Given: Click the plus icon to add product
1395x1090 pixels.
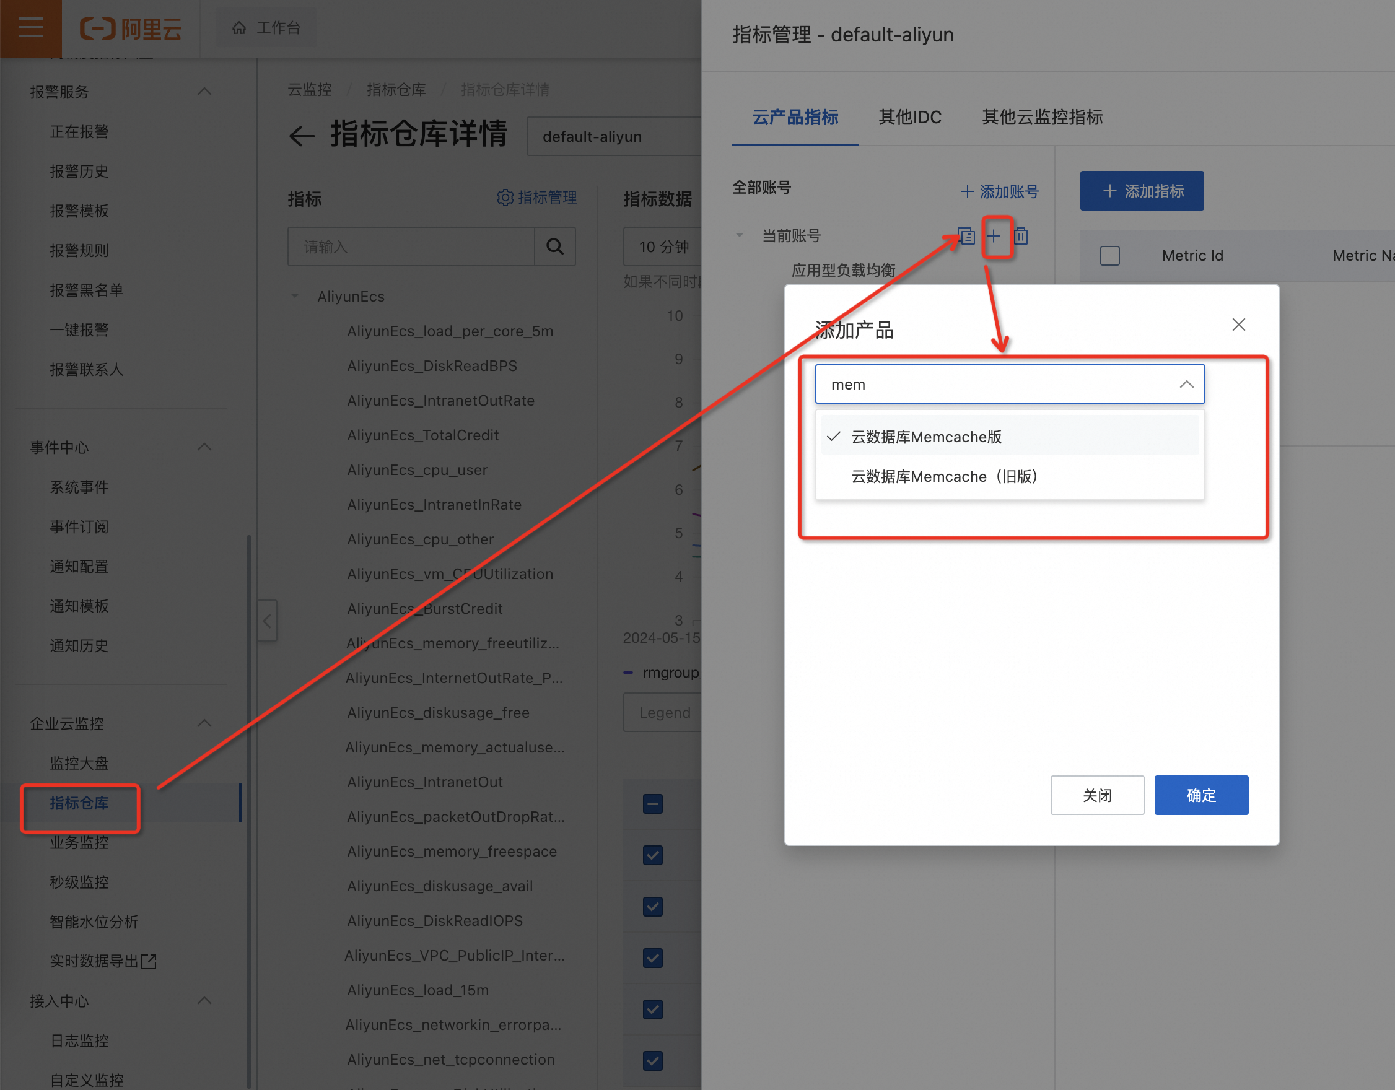Looking at the screenshot, I should [994, 236].
